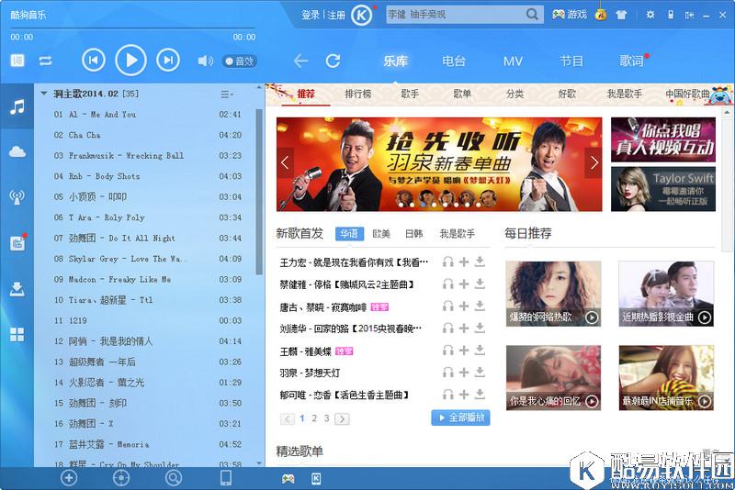Viewport: 735px width, 490px height.
Task: Open Taylor Swift banner
Action: (662, 189)
